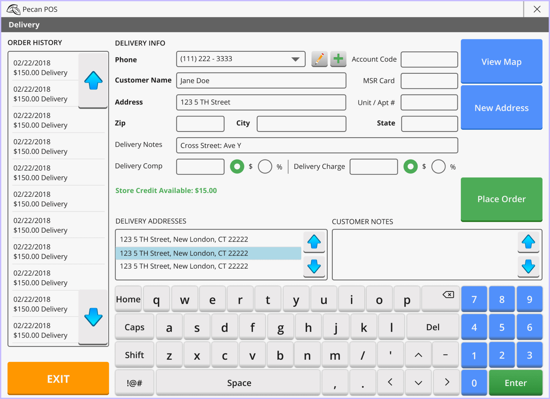Click the pencil edit phone icon
Screen dimensions: 550x399
click(319, 59)
